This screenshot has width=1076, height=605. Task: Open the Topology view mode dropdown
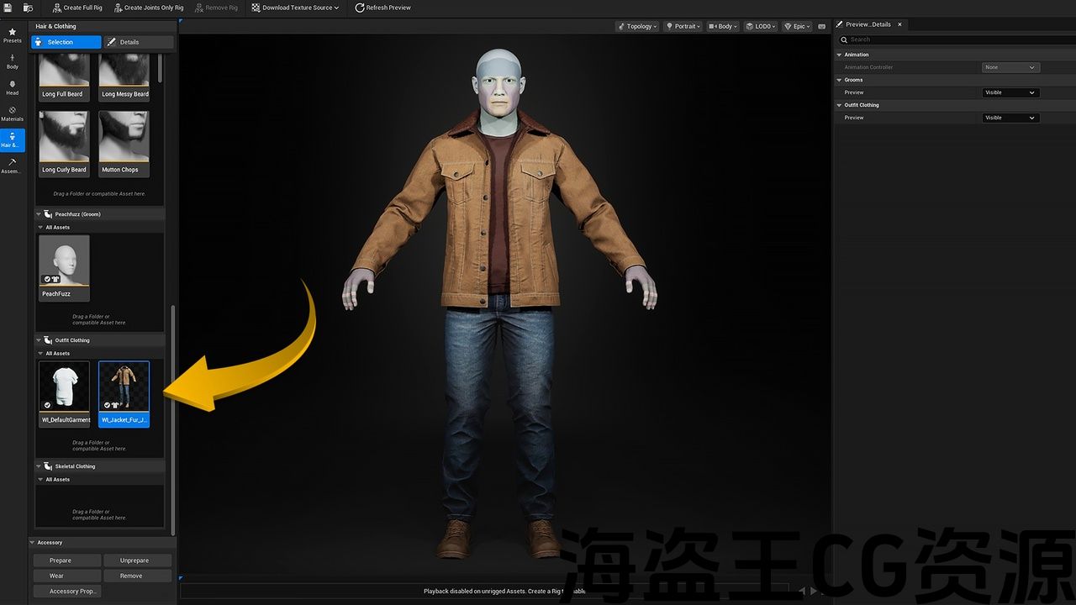click(637, 26)
